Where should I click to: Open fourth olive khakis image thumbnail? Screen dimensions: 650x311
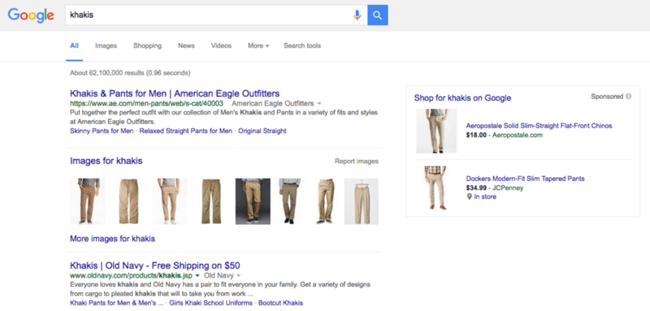211,201
